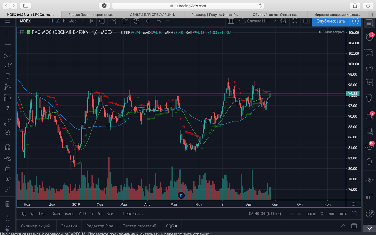Click the compare or add symbol plus
The image size is (376, 235).
tap(102, 21)
